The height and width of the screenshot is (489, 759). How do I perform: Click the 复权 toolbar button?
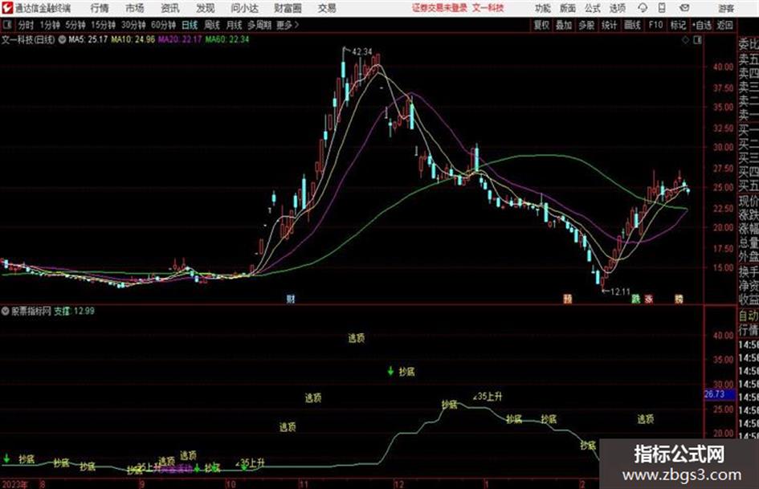pyautogui.click(x=541, y=25)
